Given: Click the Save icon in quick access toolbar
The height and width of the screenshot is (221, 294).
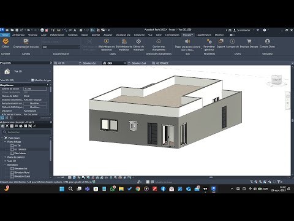Looking at the screenshot, I should [x=17, y=30].
